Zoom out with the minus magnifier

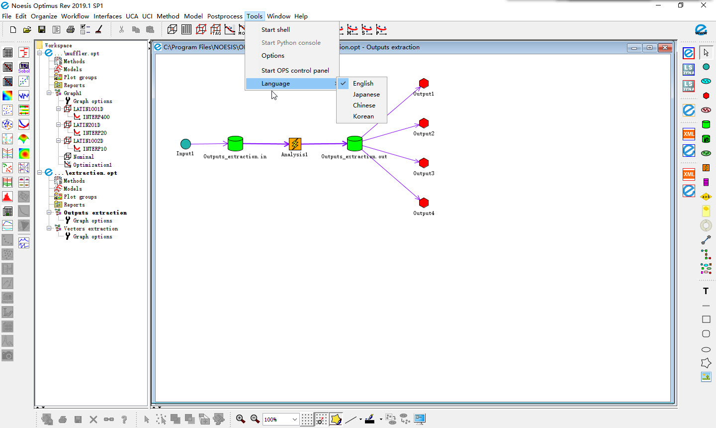pyautogui.click(x=255, y=419)
